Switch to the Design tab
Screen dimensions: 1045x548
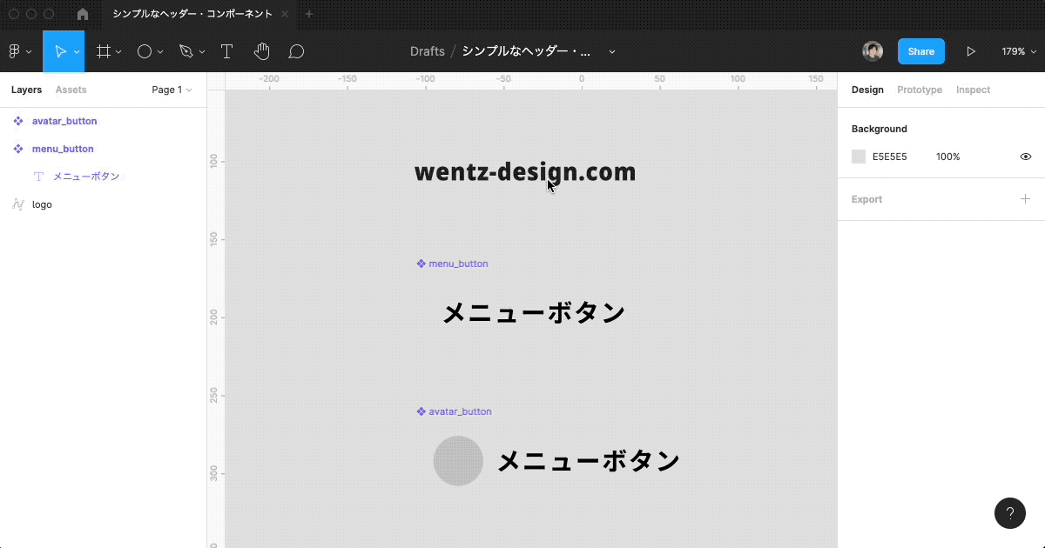coord(867,90)
